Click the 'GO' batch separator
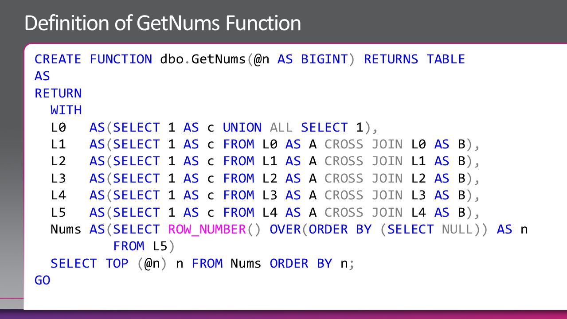The image size is (567, 319). [x=42, y=280]
